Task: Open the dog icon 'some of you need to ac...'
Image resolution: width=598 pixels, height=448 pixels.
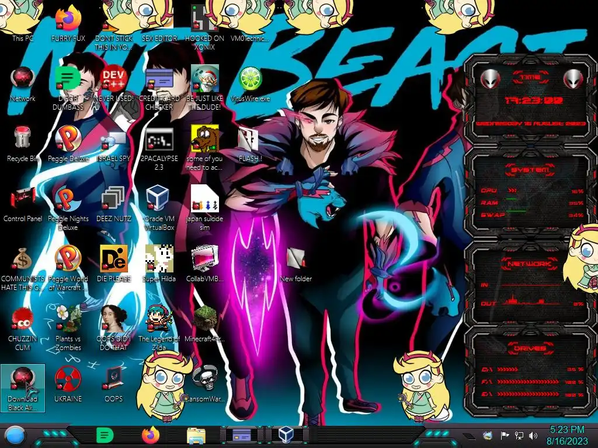Action: click(204, 149)
